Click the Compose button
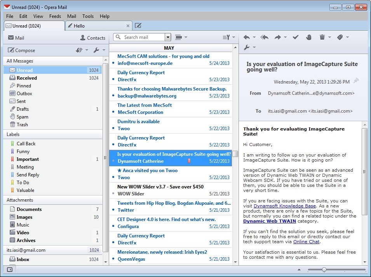 coord(21,50)
